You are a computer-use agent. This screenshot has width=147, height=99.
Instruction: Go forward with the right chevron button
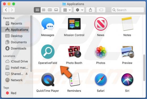point(12,10)
